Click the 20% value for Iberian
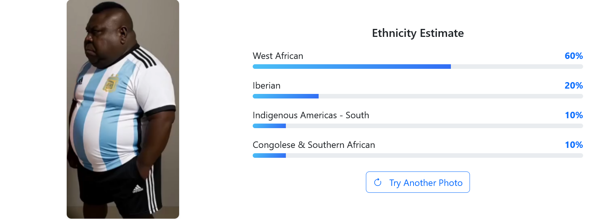Viewport: 590px width, 219px height. 574,86
